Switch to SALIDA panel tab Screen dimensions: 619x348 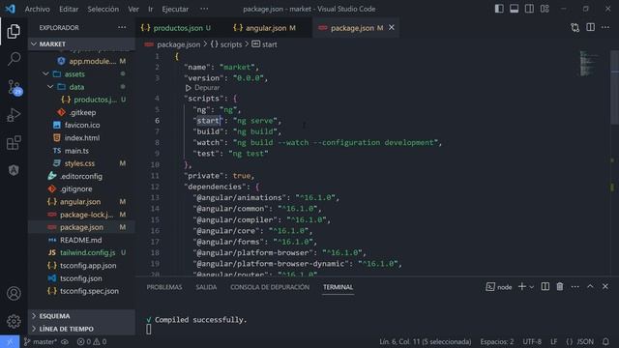coord(206,287)
